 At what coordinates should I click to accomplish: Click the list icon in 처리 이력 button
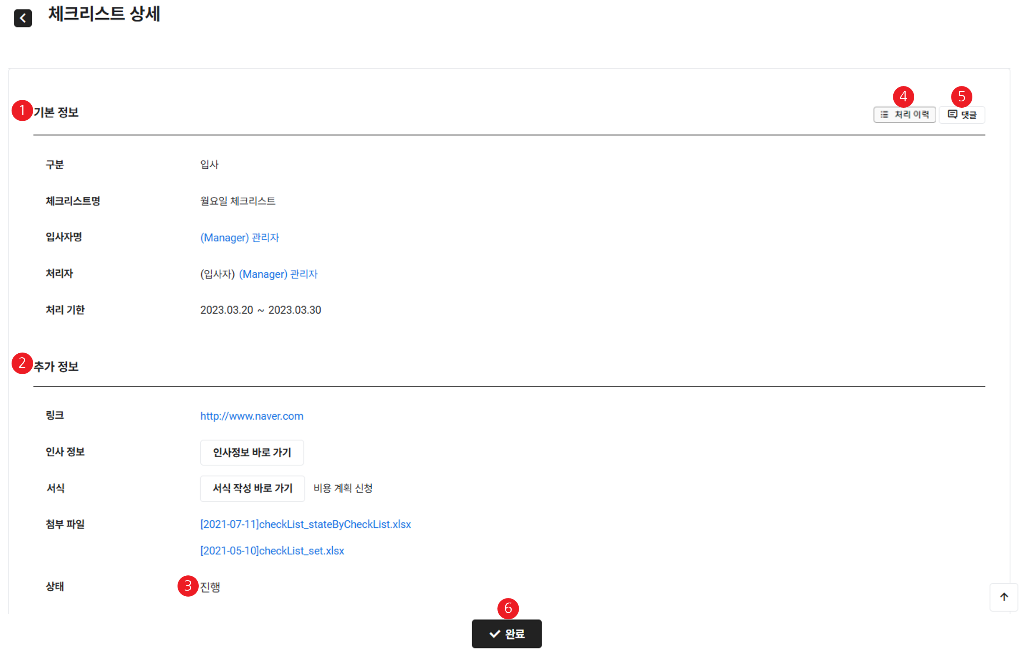click(x=884, y=115)
